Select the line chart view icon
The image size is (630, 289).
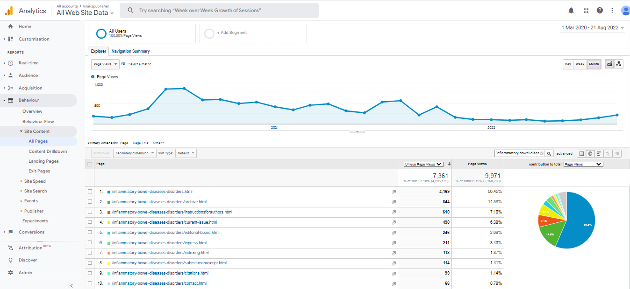tap(609, 64)
